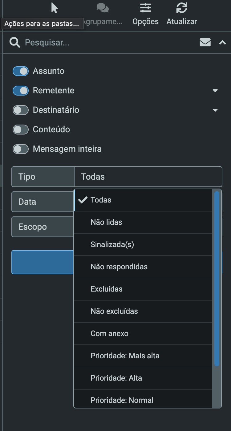This screenshot has width=231, height=431.
Task: Click the envelope icon in the search bar
Action: pyautogui.click(x=205, y=42)
